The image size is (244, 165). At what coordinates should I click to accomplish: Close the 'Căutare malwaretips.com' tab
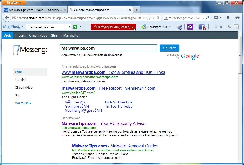tap(130, 10)
